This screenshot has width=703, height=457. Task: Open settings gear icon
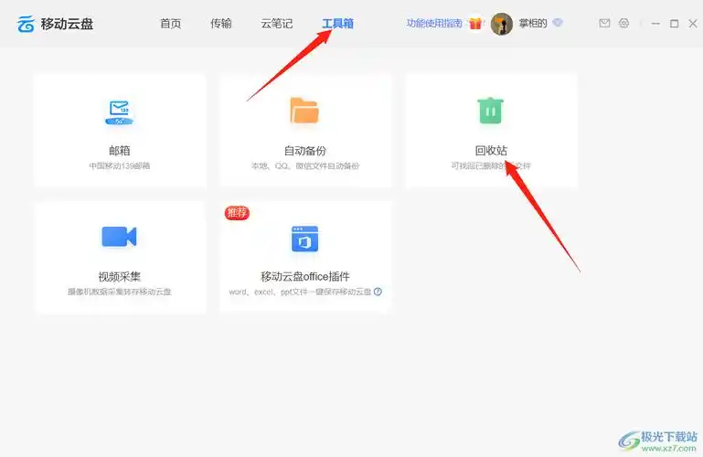click(623, 23)
